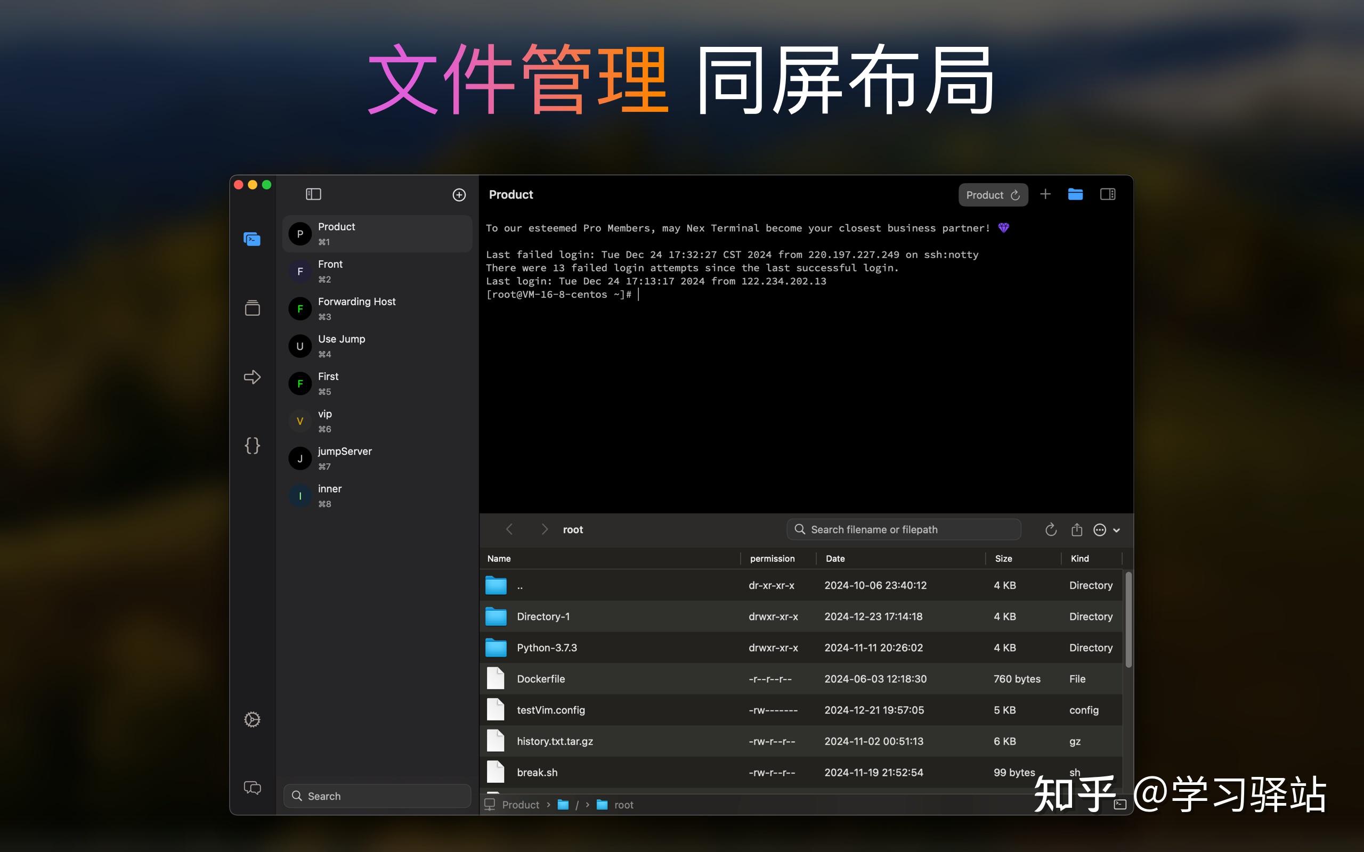This screenshot has width=1364, height=852.
Task: Click the blue folder icon in the terminal toolbar
Action: coord(1075,194)
